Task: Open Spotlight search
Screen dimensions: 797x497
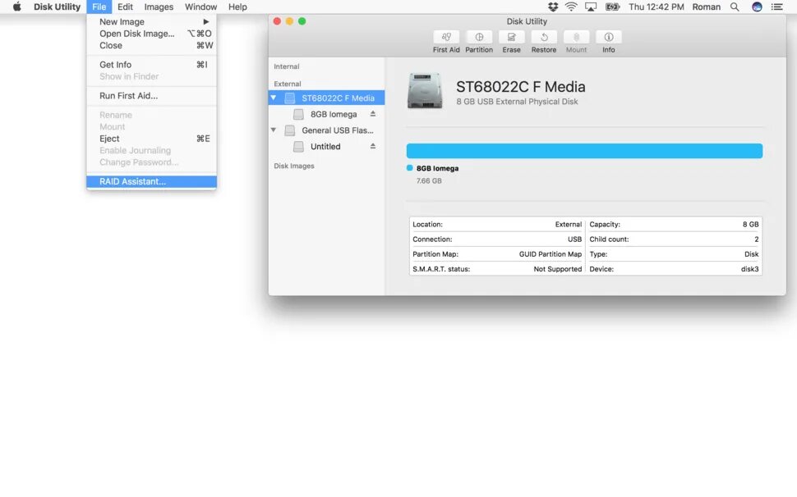Action: 735,7
